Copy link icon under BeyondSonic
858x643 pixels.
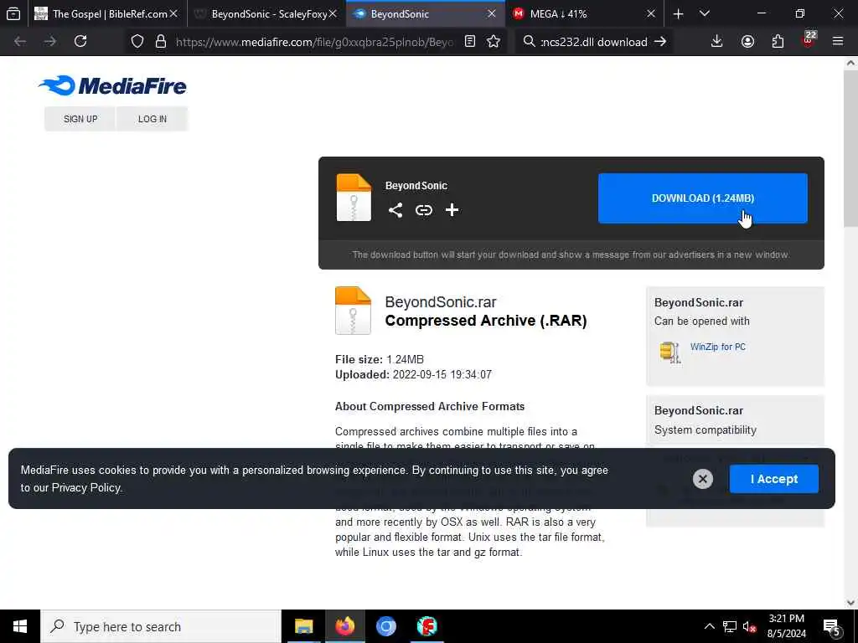[x=423, y=210]
